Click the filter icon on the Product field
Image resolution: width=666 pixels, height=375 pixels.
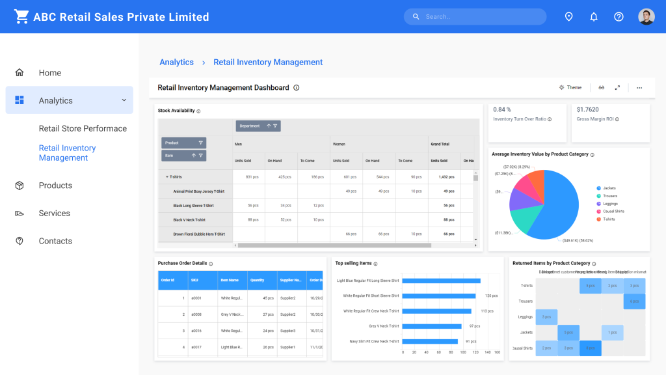(200, 143)
